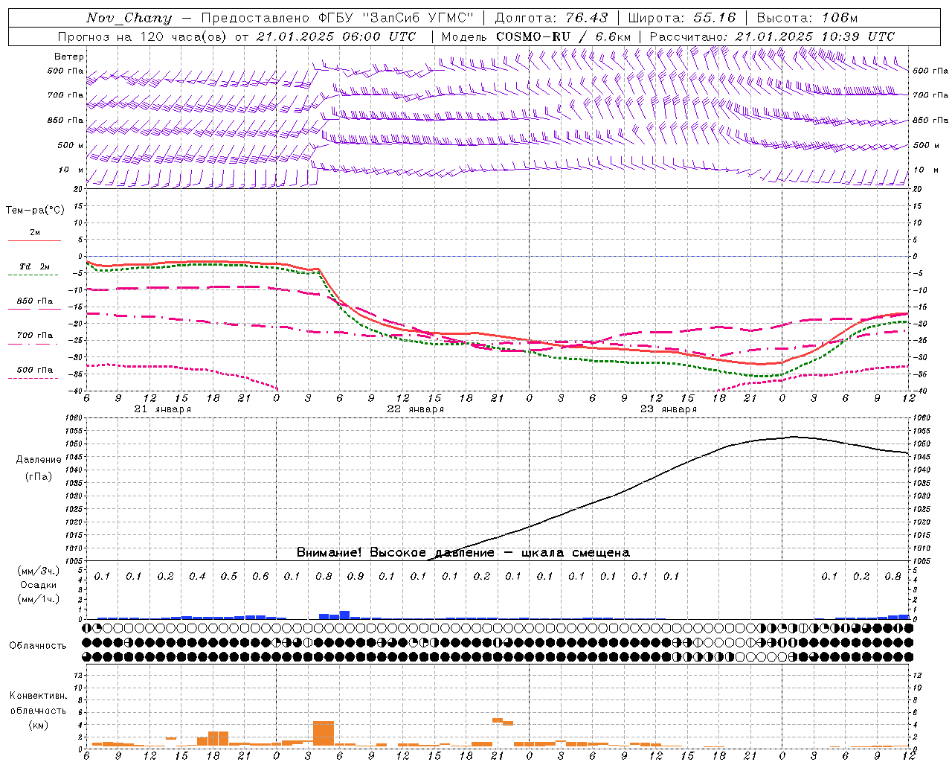Click the "700 гПа" temperature legend entry
The width and height of the screenshot is (952, 762).
(35, 336)
